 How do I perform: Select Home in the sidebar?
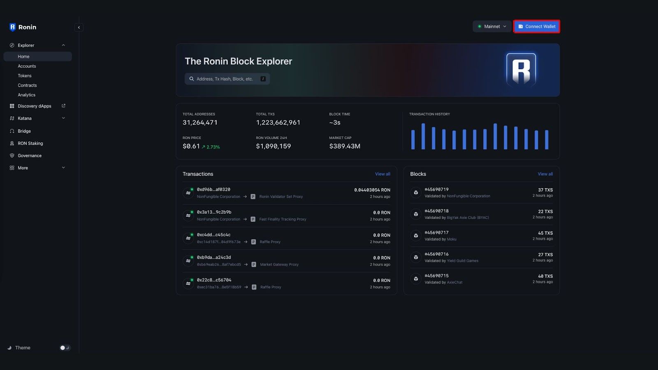pos(37,56)
